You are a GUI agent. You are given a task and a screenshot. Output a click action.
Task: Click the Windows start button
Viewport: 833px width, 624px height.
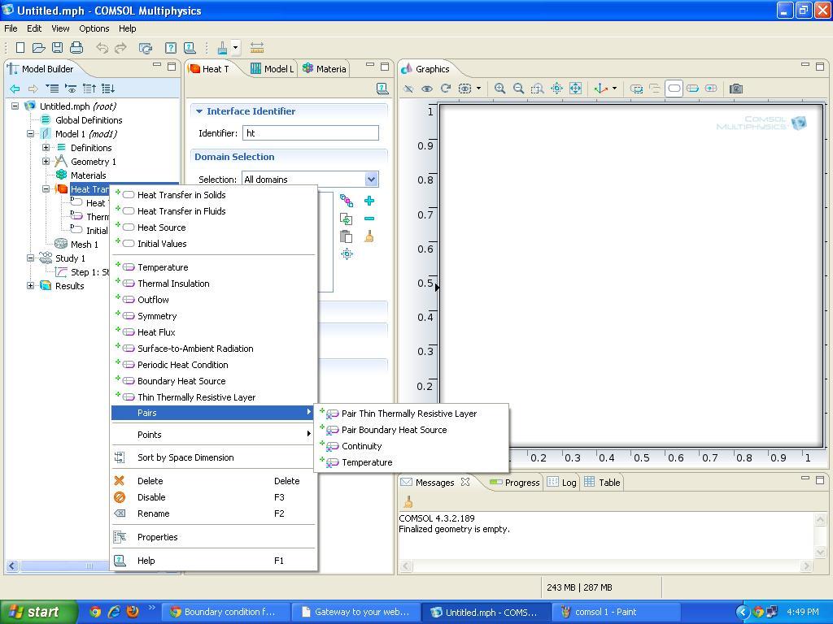[x=34, y=612]
